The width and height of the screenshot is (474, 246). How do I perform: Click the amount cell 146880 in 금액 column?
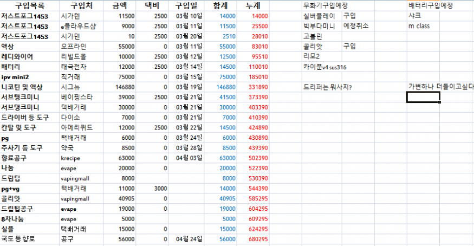(x=119, y=87)
